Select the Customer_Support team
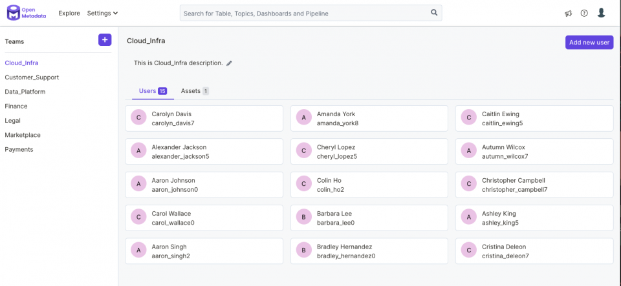This screenshot has height=286, width=621. coord(32,77)
